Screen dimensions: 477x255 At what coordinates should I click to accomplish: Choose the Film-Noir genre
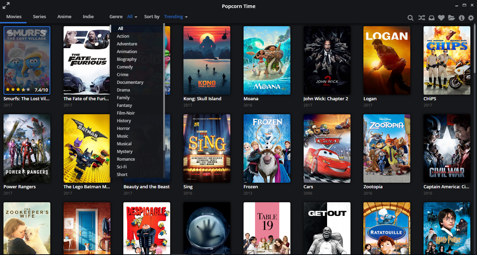click(137, 113)
